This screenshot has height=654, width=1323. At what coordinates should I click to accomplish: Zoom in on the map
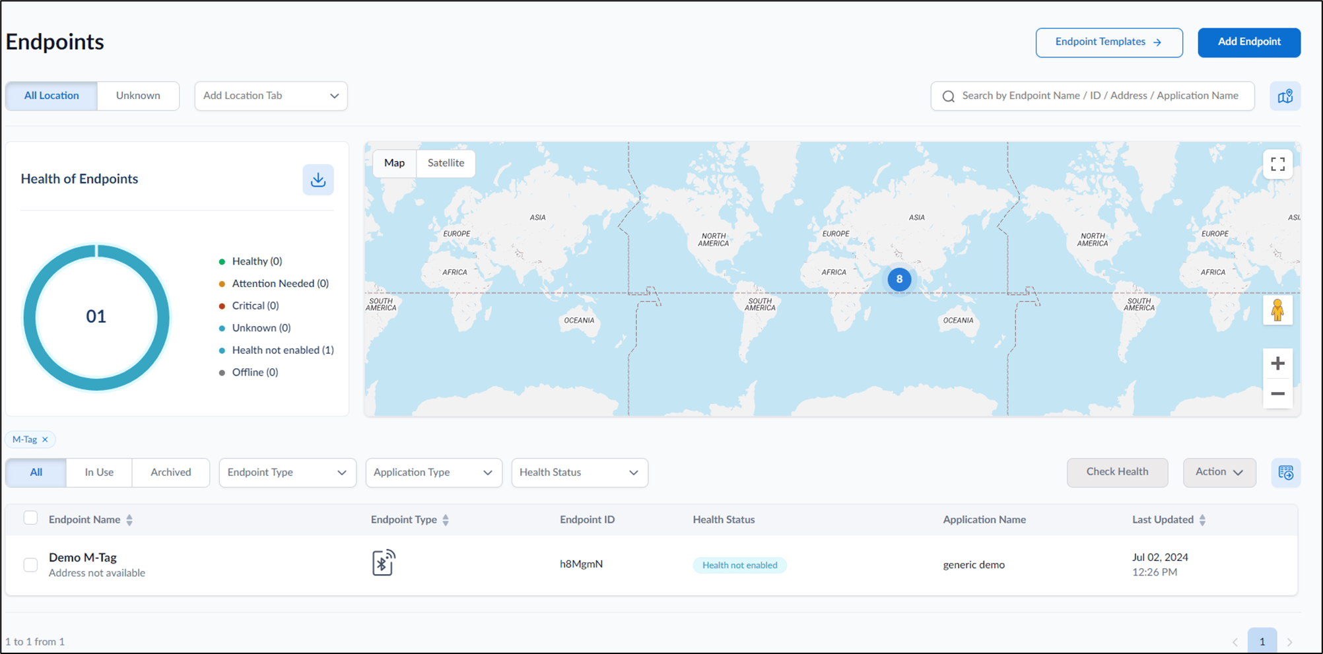[x=1277, y=363]
